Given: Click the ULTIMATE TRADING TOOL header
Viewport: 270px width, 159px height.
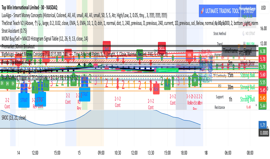Looking at the screenshot, I should 220,11.
